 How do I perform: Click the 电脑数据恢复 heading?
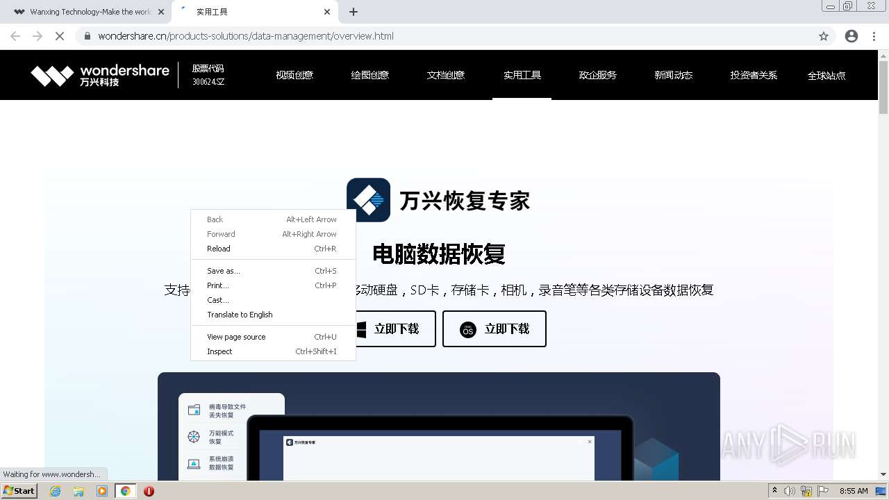(x=439, y=254)
